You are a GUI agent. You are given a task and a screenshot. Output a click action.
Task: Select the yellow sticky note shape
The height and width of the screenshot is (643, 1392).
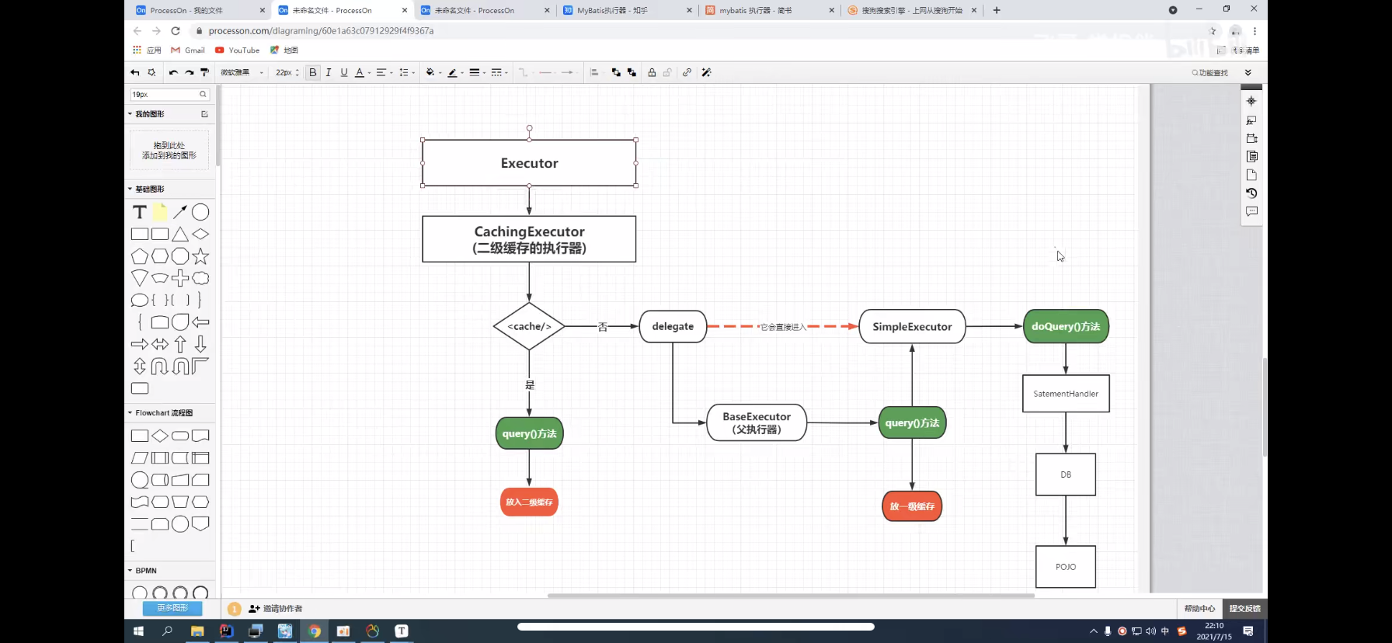(160, 212)
